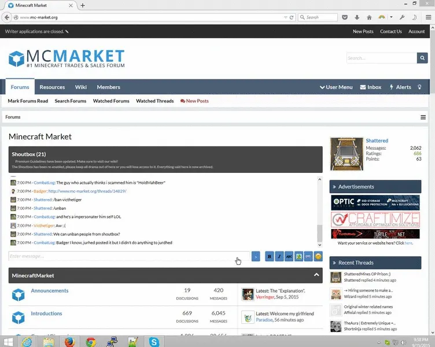This screenshot has width=435, height=347.
Task: Click the lightbulb icon in navigation bar
Action: click(419, 87)
